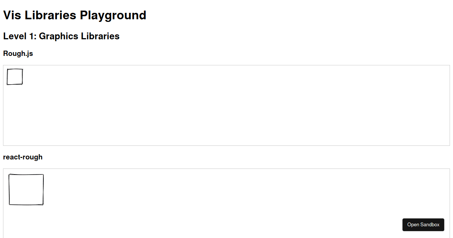Click the Level 1: Graphics Libraries heading

pyautogui.click(x=61, y=36)
